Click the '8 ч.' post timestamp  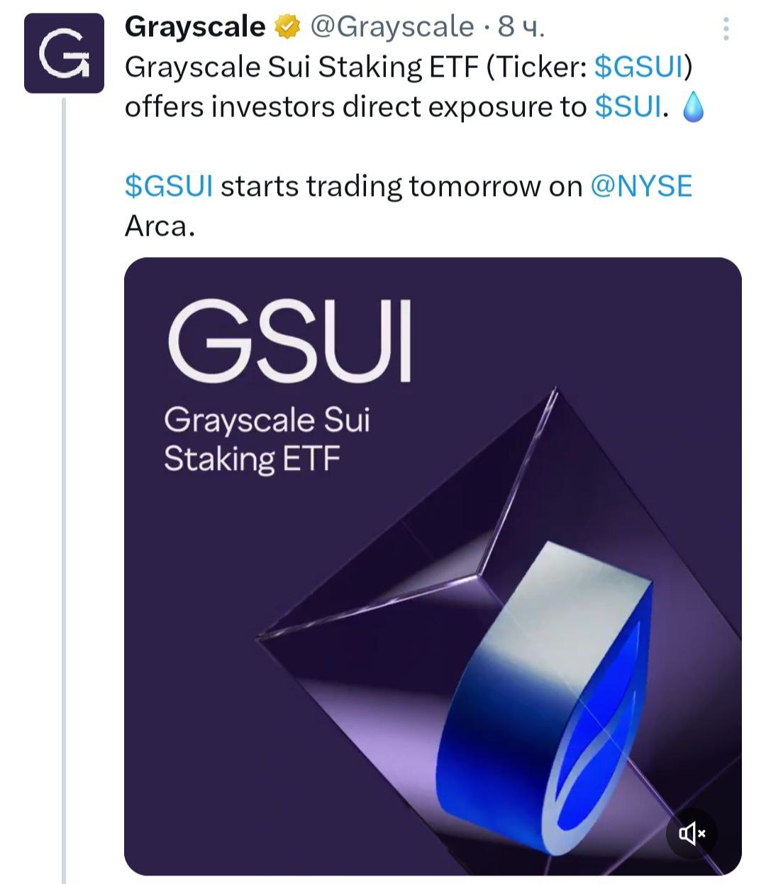point(521,27)
